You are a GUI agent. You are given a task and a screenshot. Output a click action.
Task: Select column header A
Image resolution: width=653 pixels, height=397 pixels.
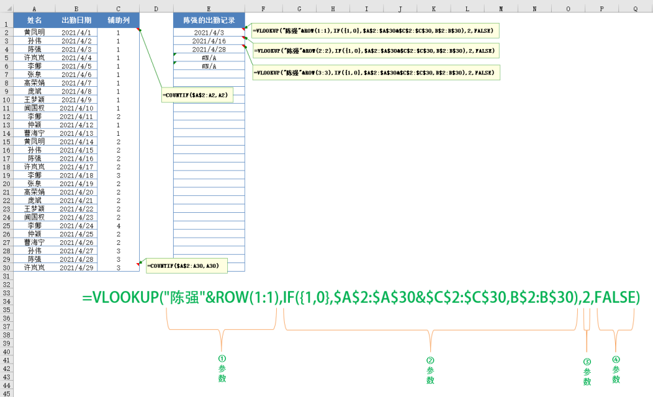pos(34,8)
